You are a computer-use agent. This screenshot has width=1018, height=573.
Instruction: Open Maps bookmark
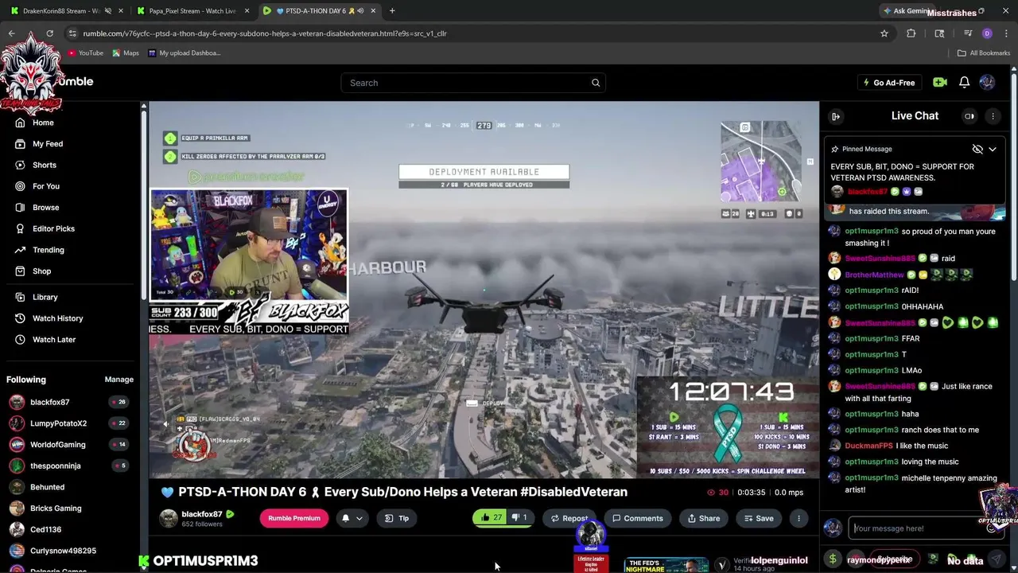point(126,53)
